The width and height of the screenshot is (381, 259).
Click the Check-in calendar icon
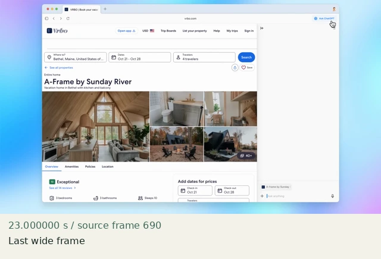183,191
